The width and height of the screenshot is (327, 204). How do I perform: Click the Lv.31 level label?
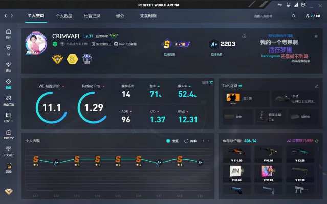(88, 36)
